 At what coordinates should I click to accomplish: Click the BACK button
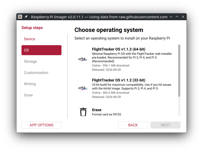click(133, 125)
